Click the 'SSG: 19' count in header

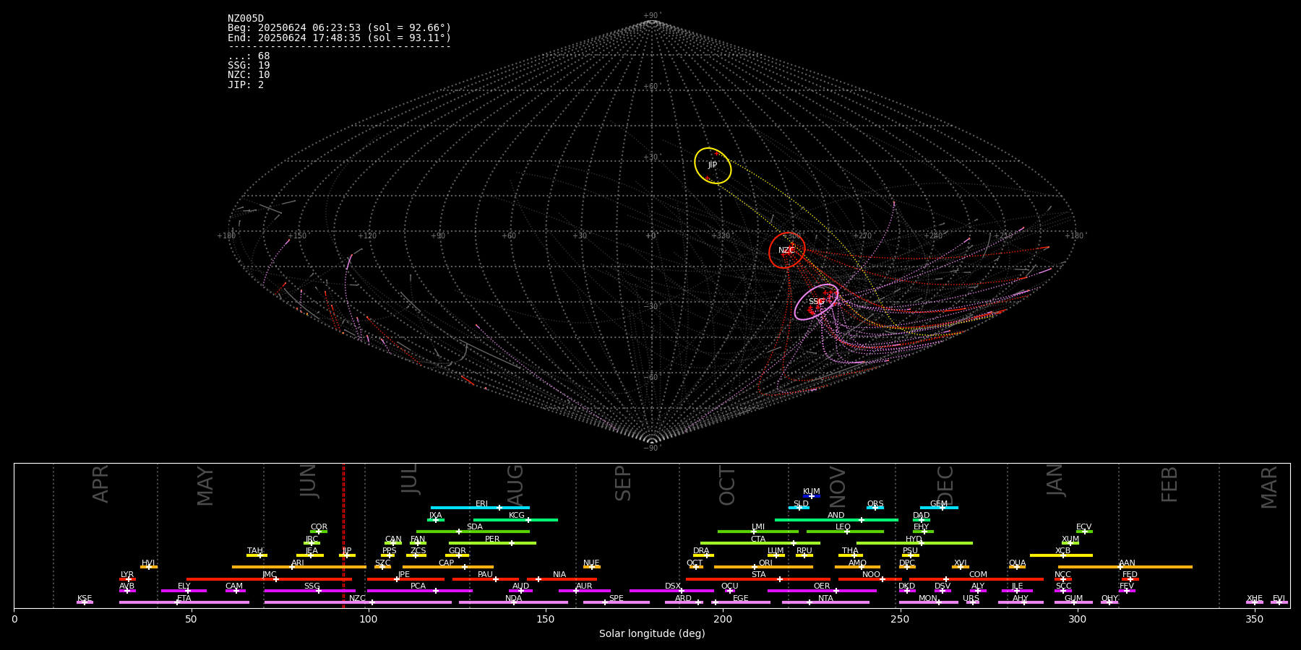(x=249, y=66)
